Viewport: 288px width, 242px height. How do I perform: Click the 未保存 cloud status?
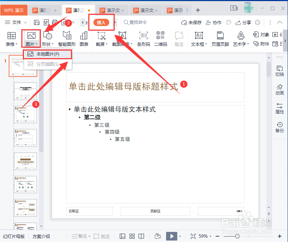click(x=191, y=22)
